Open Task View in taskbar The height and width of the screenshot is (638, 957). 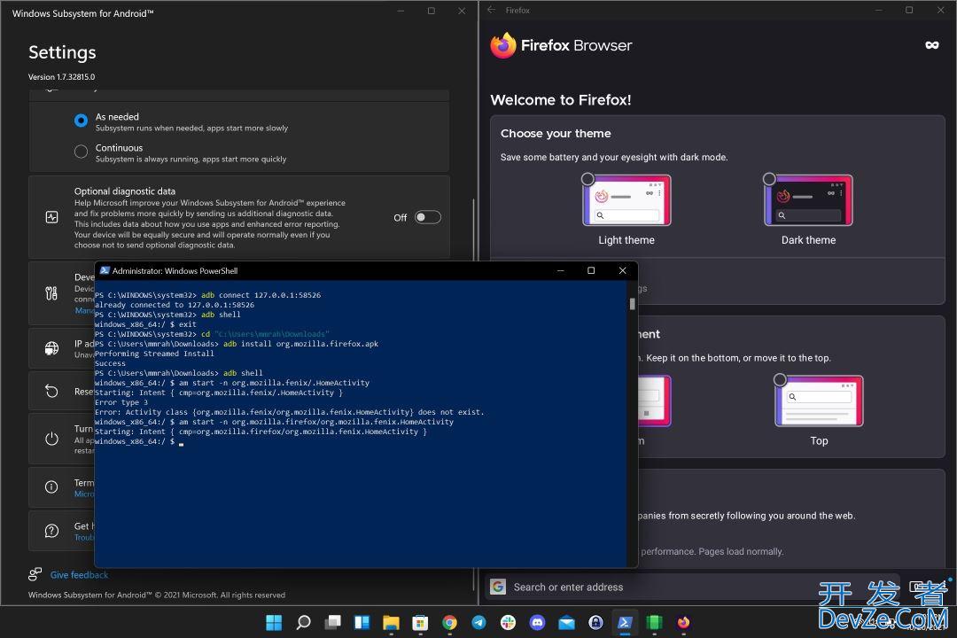(332, 622)
